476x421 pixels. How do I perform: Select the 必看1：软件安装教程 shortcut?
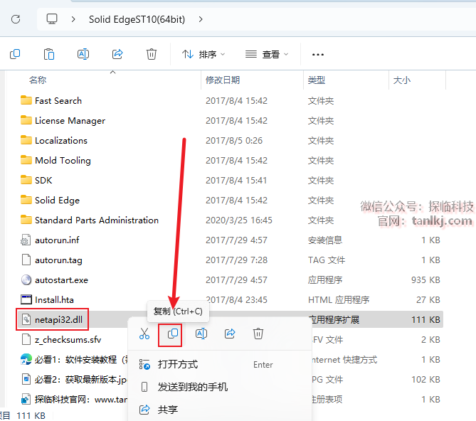coord(81,360)
